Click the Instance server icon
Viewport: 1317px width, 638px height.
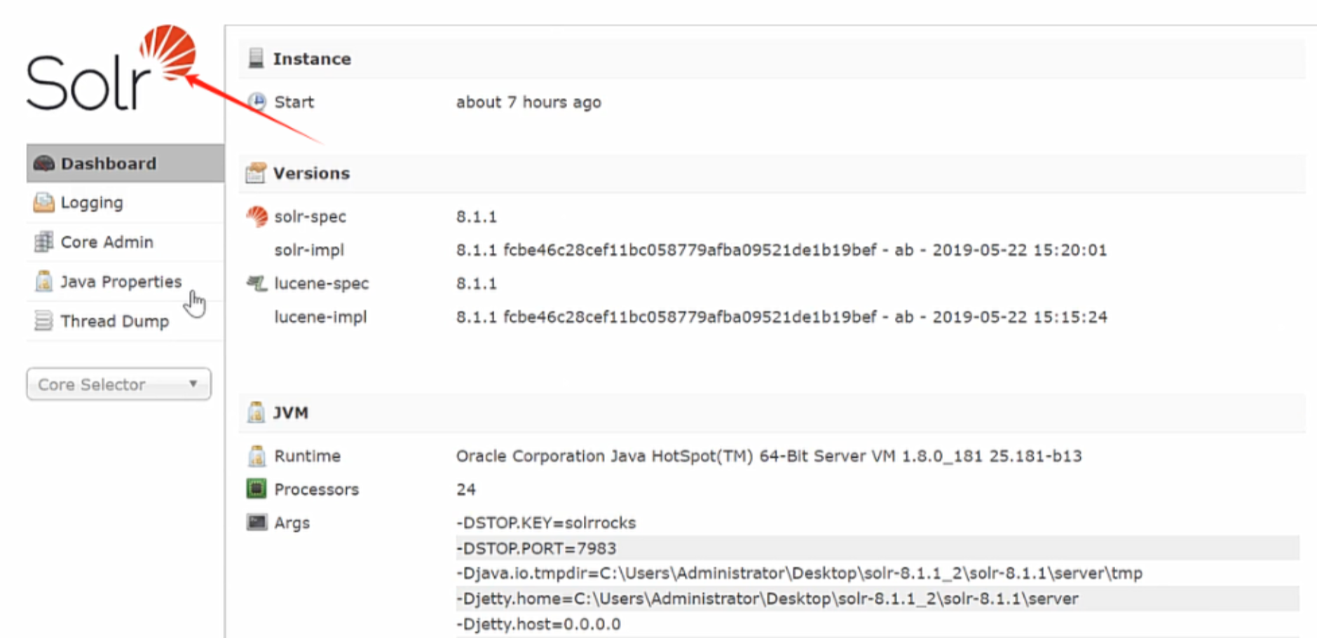(256, 59)
